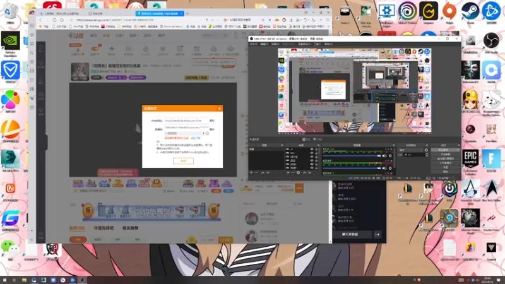Image resolution: width=505 pixels, height=284 pixels.
Task: Toggle visibility eye of third OBS source
Action: pyautogui.click(x=312, y=157)
